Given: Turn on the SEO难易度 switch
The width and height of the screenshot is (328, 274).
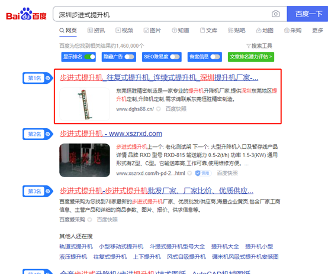Looking at the screenshot, I should pos(175,57).
